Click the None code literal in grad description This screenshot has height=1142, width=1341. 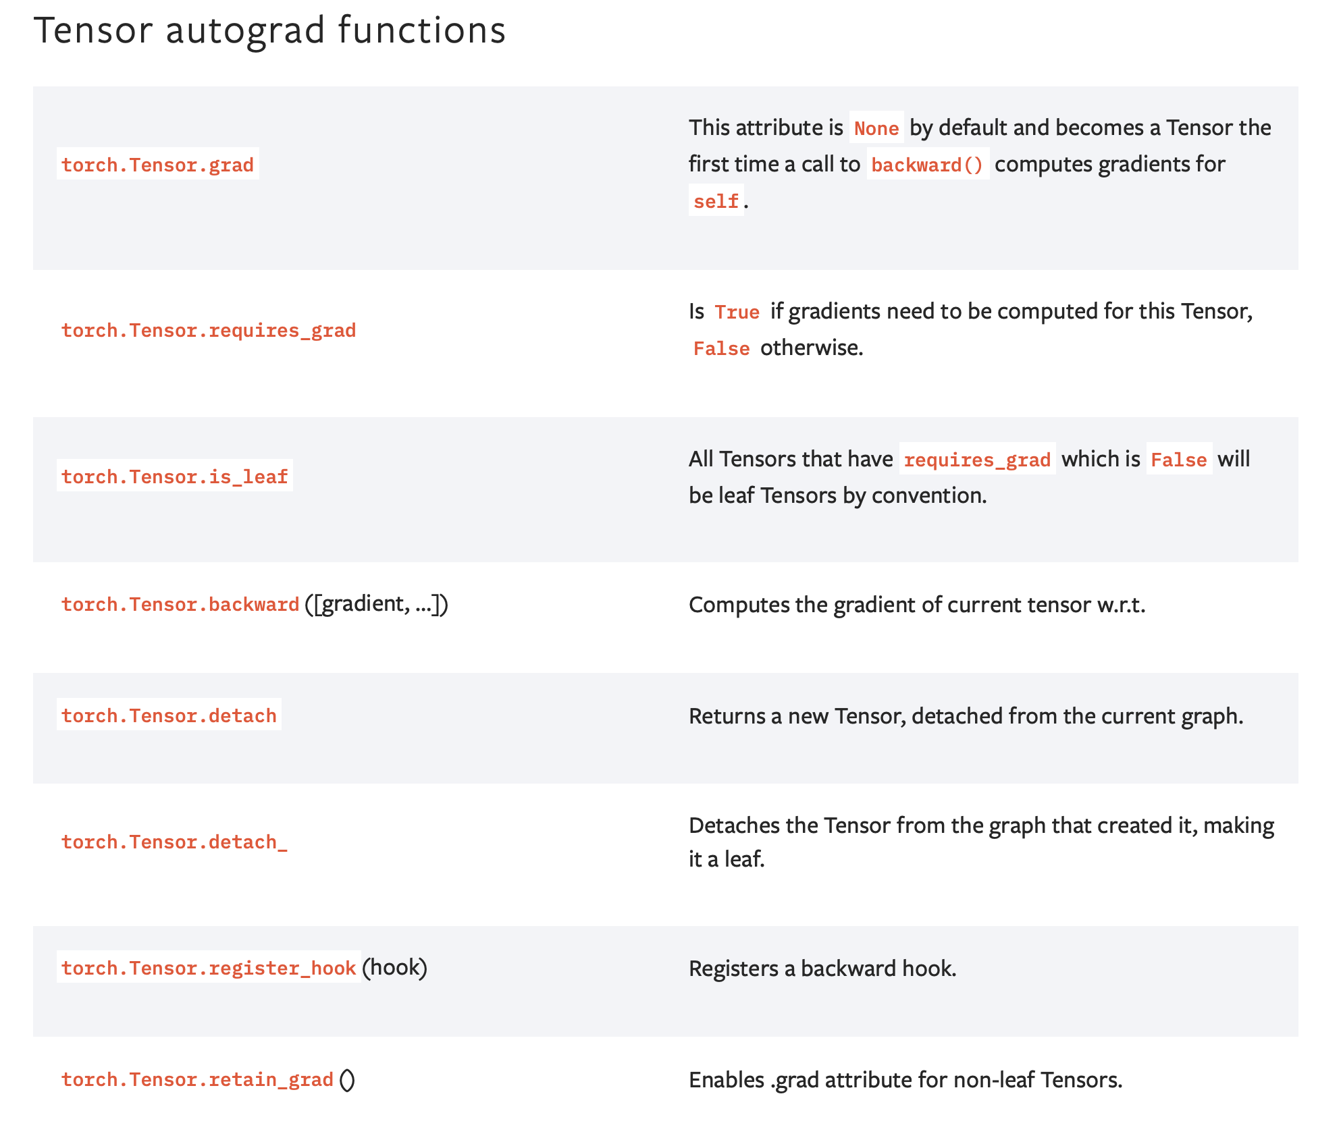point(876,128)
